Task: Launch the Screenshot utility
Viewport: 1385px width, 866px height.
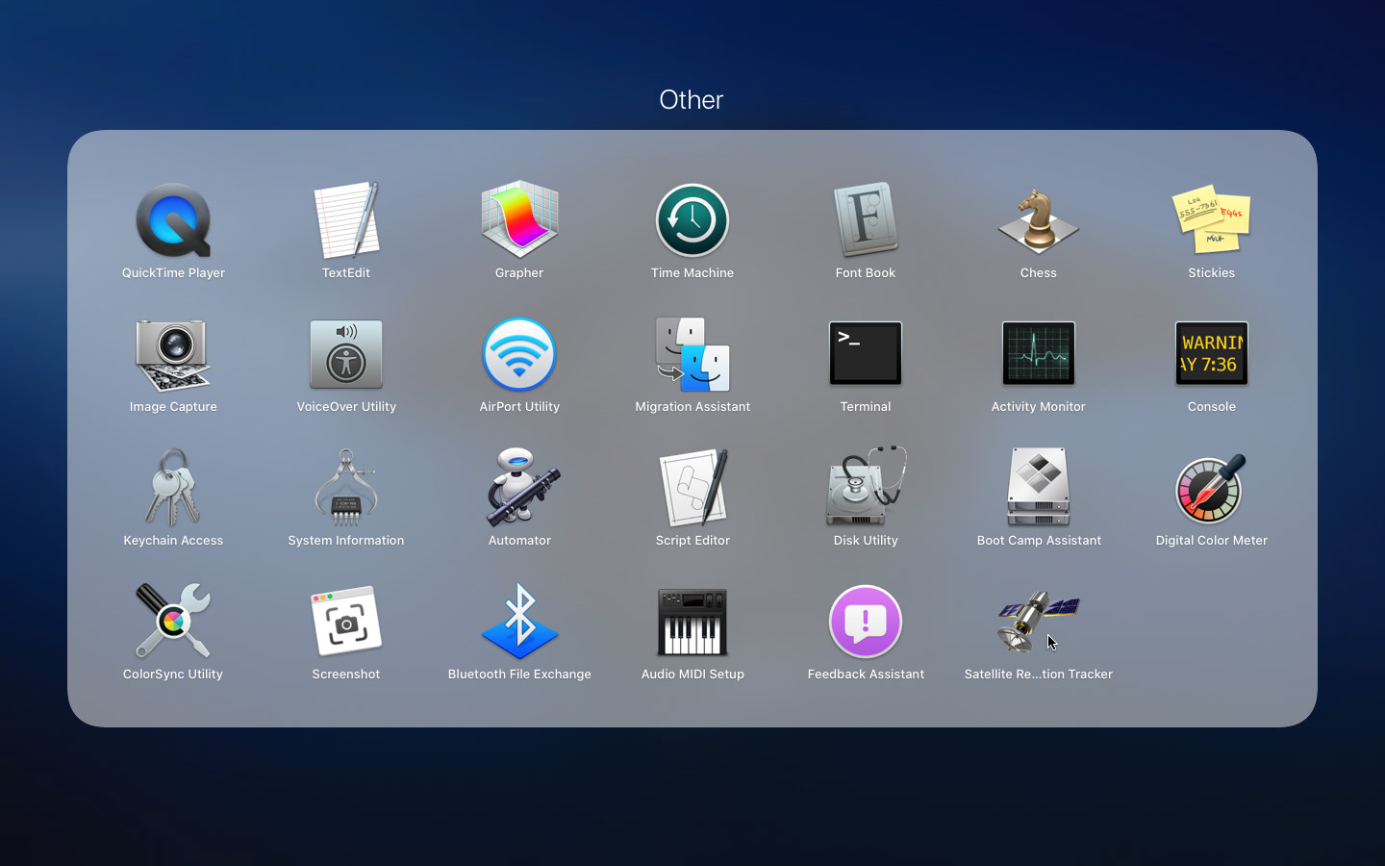Action: [346, 623]
